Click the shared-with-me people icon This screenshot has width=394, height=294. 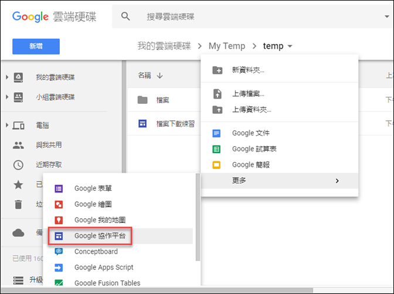(18, 145)
